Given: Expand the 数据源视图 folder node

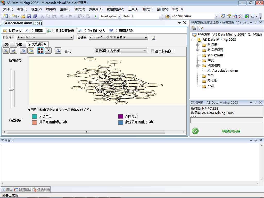Looking at the screenshot, I should tap(197, 50).
